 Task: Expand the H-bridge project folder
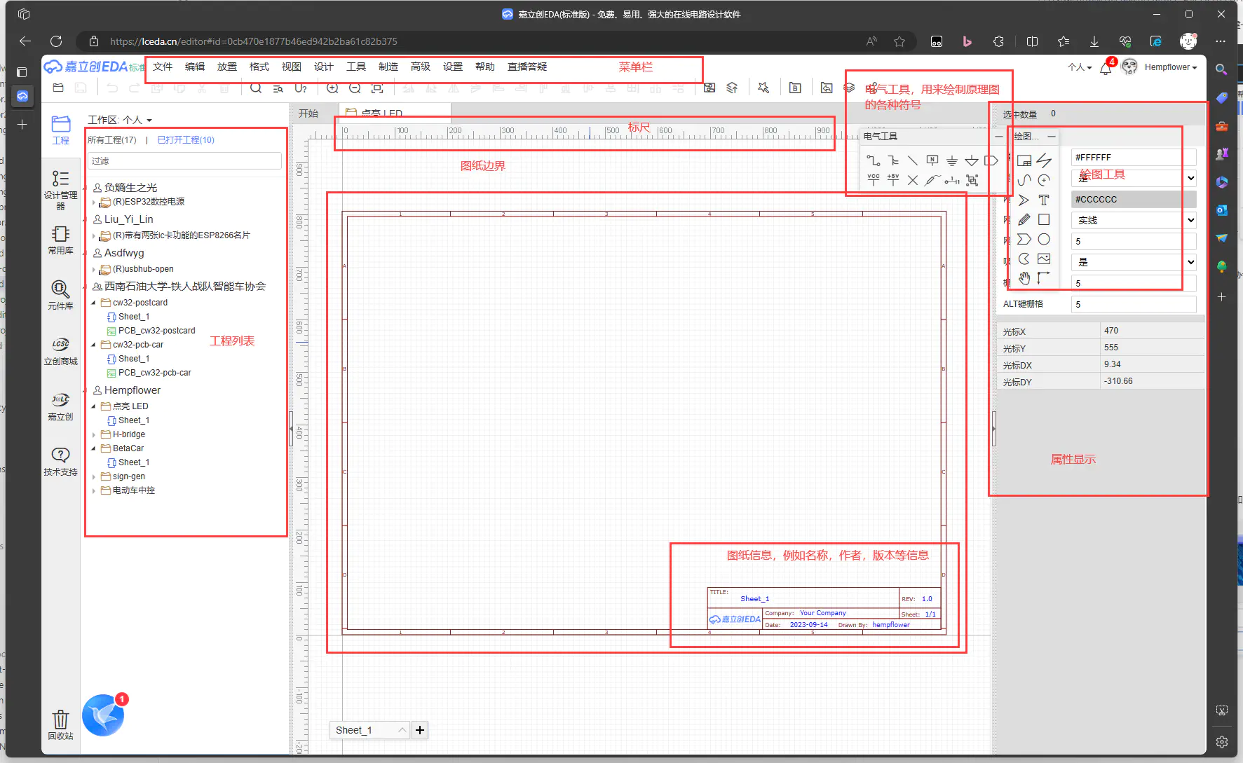(94, 434)
